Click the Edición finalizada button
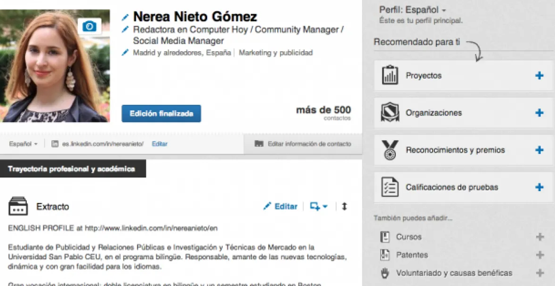 click(x=161, y=113)
